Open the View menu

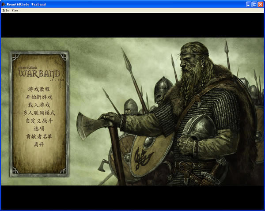tap(15, 10)
